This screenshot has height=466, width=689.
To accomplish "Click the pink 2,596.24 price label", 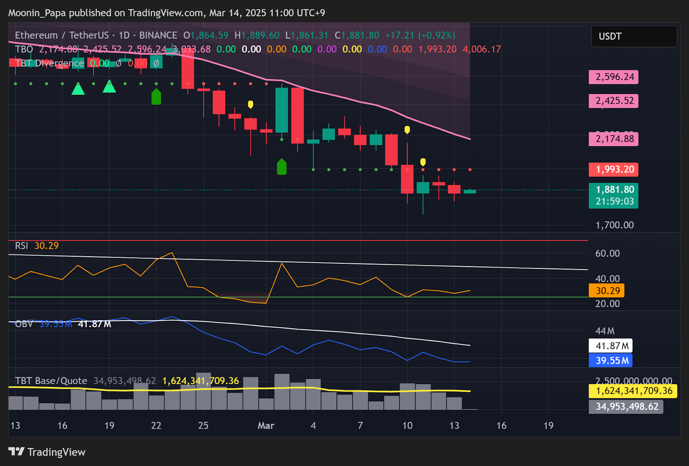I will tap(614, 77).
